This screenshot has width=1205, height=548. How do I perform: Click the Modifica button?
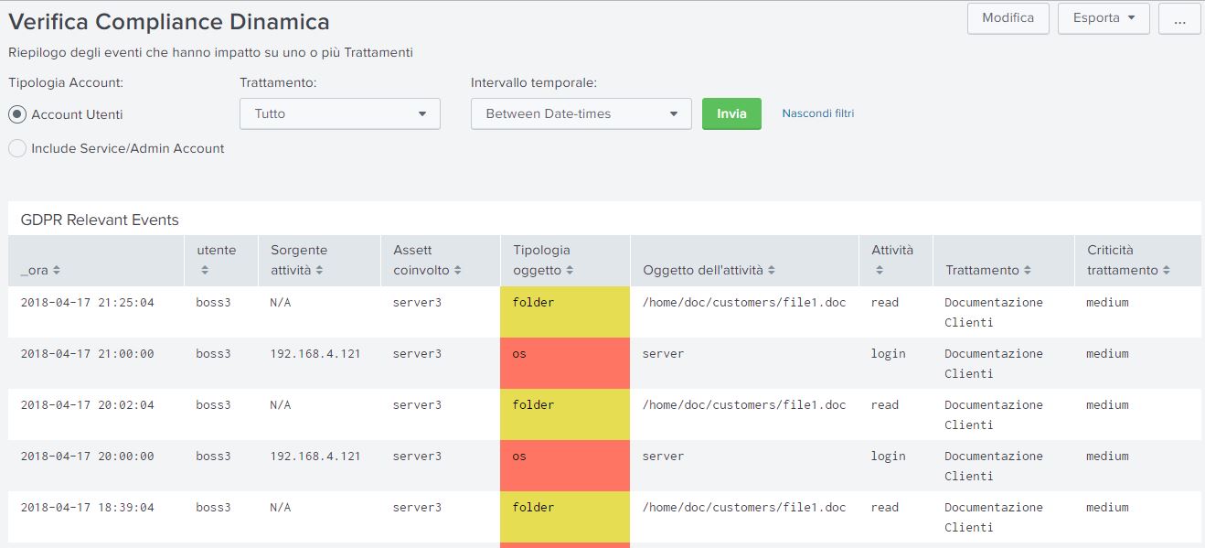click(x=1008, y=18)
